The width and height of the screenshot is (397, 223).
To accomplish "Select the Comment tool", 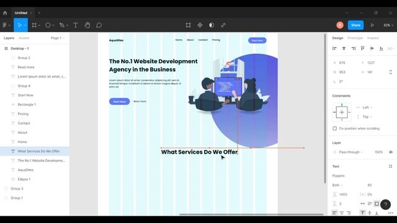I will [99, 25].
